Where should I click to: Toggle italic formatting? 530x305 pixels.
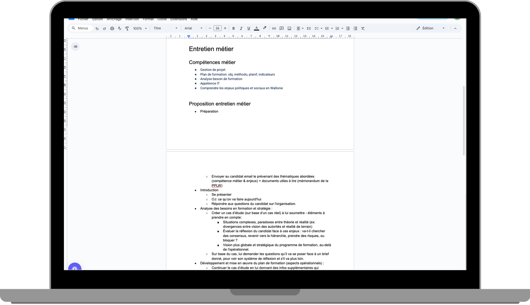[x=241, y=29]
